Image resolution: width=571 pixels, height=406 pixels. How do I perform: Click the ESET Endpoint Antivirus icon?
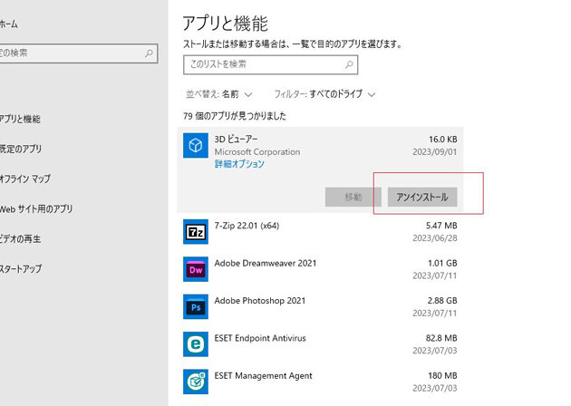(196, 344)
